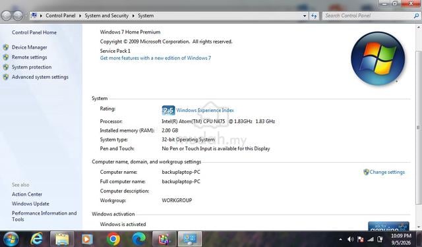Screen dimensions: 422x247
Task: Select Control Panel in the breadcrumb
Action: click(61, 16)
